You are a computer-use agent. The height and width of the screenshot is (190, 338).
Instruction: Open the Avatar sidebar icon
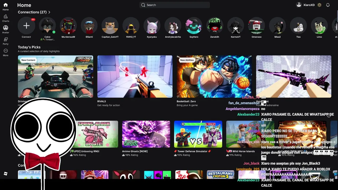click(6, 28)
